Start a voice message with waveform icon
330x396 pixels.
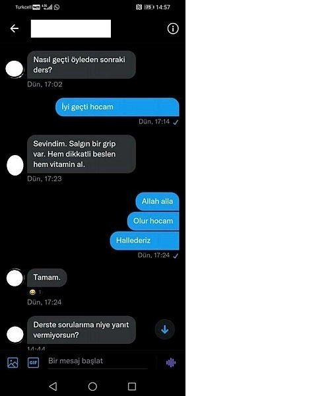pos(171,362)
